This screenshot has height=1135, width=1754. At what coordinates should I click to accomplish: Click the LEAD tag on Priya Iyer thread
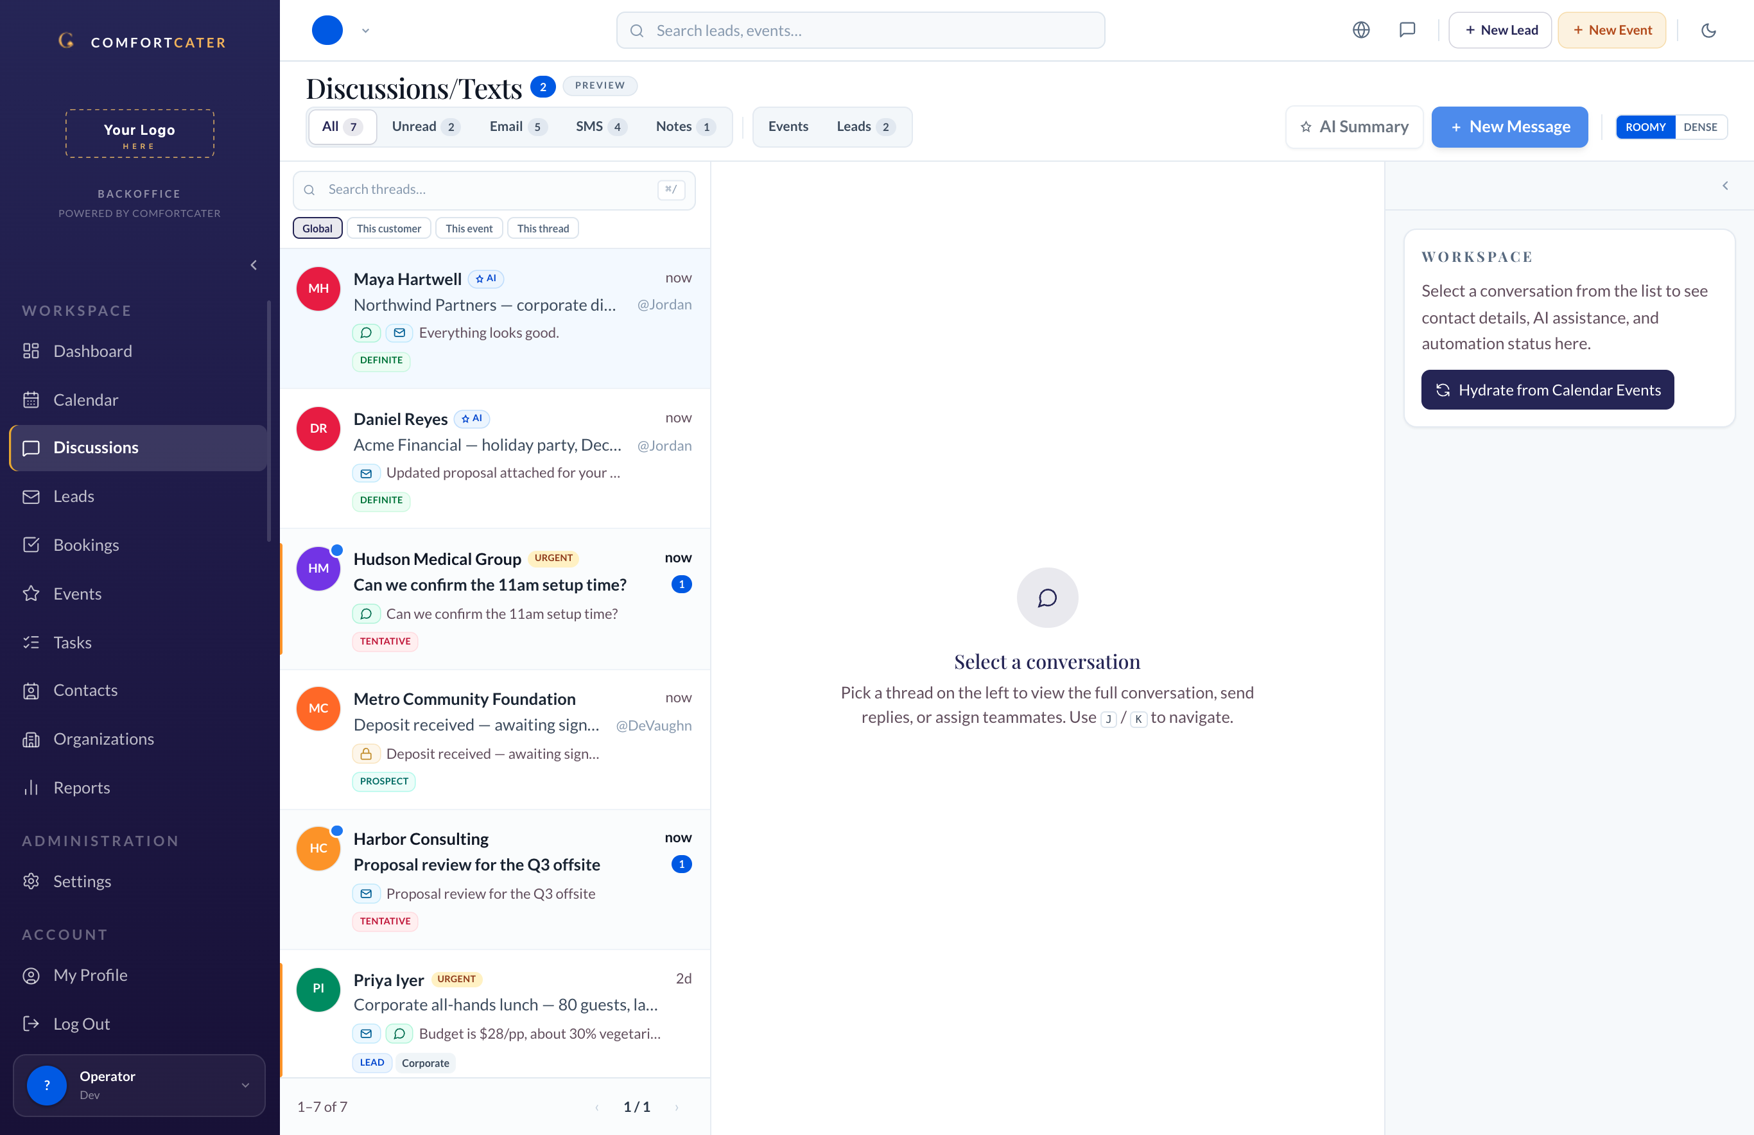click(x=372, y=1062)
